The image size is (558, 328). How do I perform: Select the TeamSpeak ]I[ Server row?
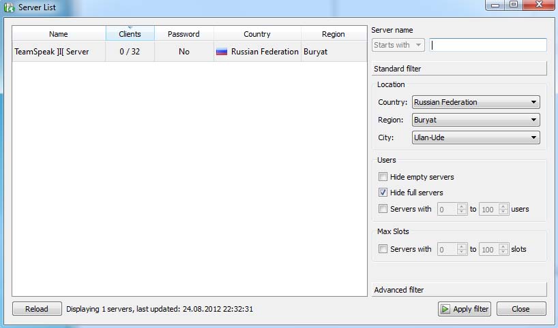[190, 52]
